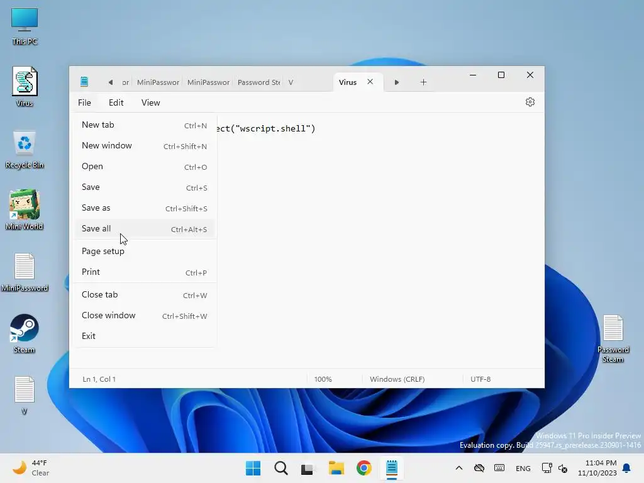The height and width of the screenshot is (483, 644).
Task: Select the Mini World desktop shortcut
Action: (25, 209)
